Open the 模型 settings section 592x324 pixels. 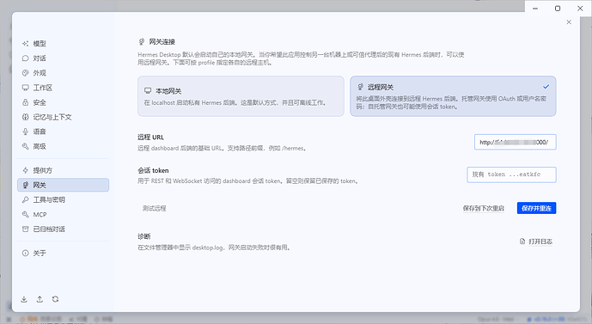pos(63,44)
